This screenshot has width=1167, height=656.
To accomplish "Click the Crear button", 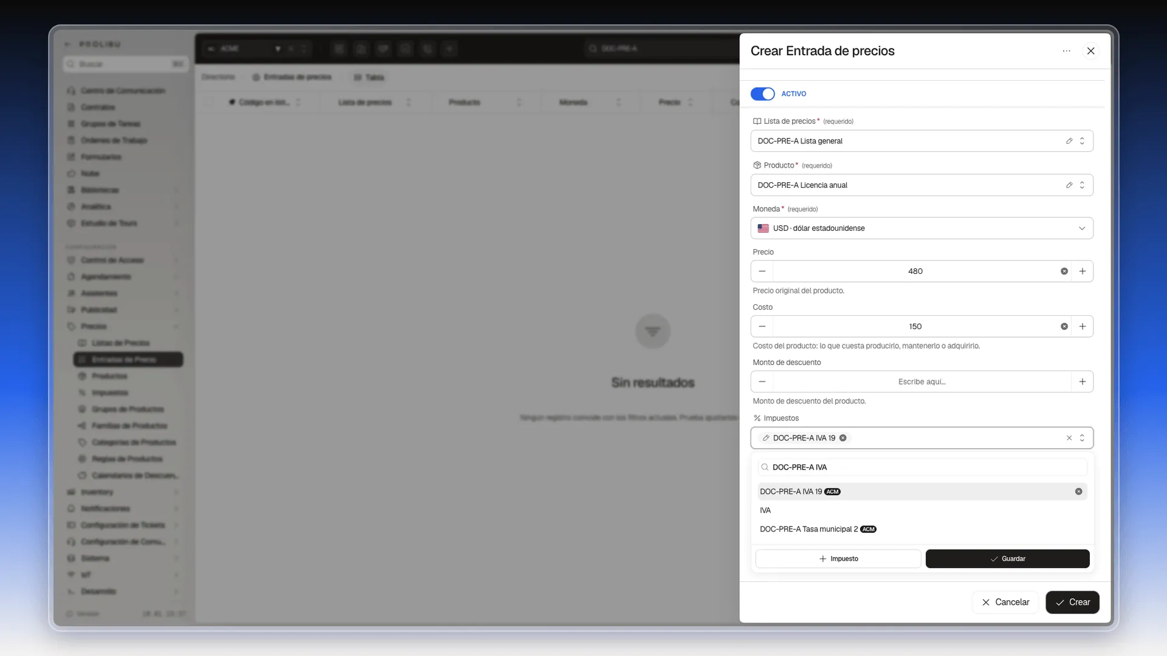I will pyautogui.click(x=1072, y=603).
